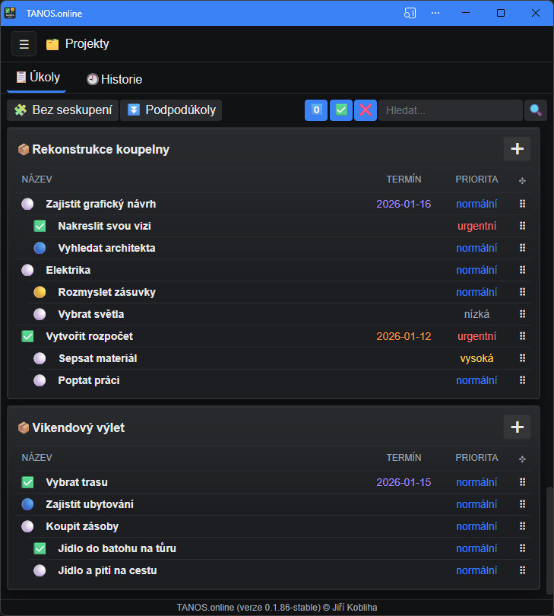Open the hamburger menu
The height and width of the screenshot is (616, 554).
point(24,44)
